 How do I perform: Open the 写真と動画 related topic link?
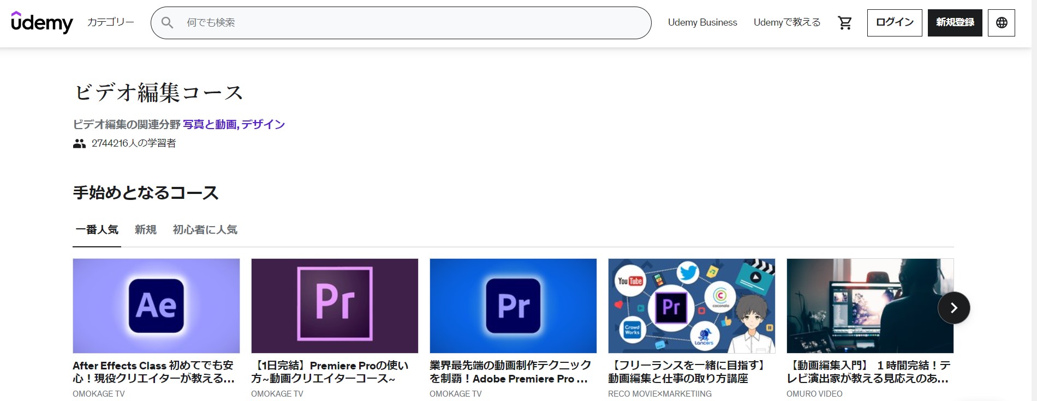pyautogui.click(x=209, y=124)
